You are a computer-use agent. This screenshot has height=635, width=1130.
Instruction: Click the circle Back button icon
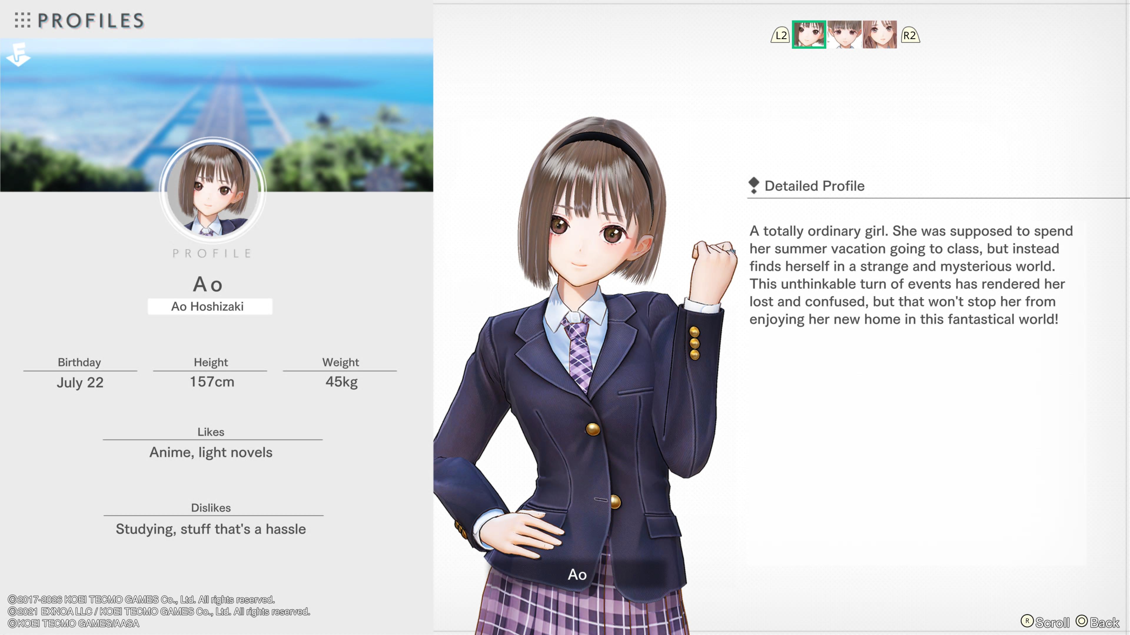[1082, 621]
